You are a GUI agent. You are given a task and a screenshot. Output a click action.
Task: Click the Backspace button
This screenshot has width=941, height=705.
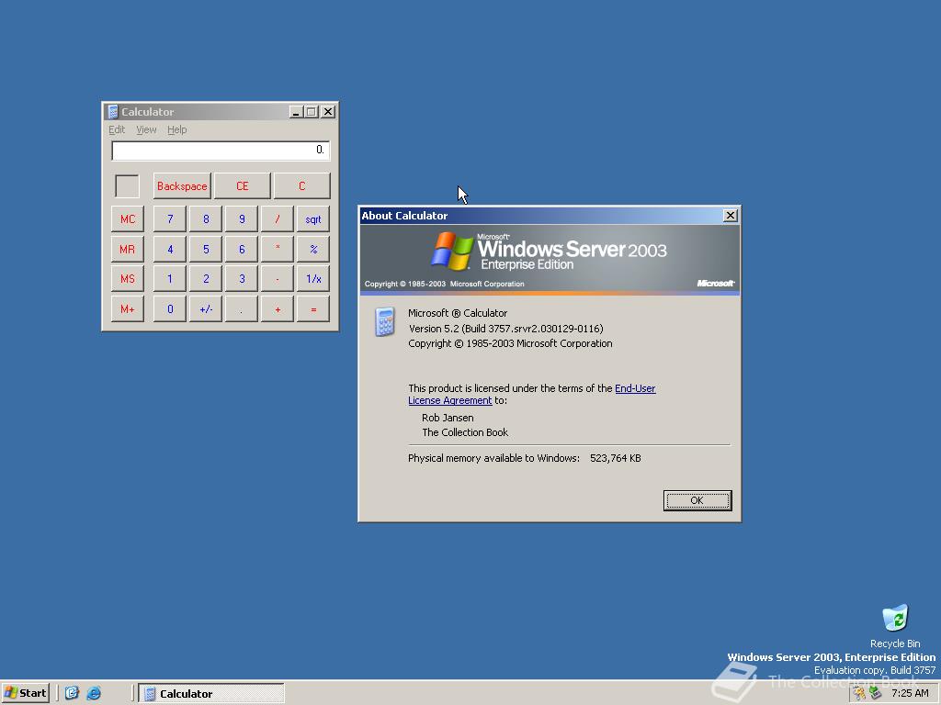182,185
